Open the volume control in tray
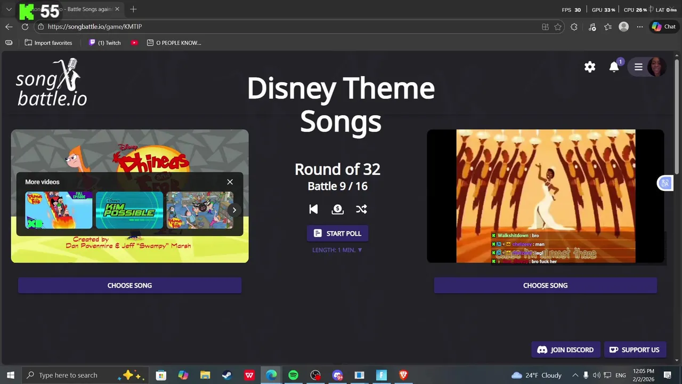 596,375
